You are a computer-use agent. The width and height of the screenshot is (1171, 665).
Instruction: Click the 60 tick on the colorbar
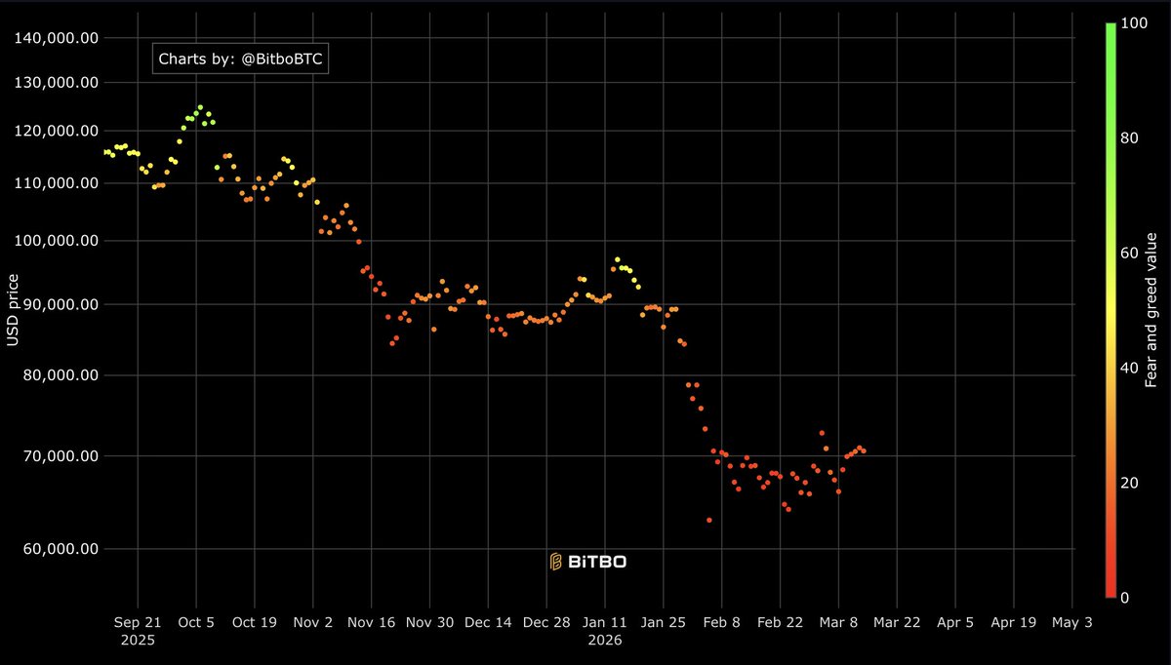[x=1131, y=253]
